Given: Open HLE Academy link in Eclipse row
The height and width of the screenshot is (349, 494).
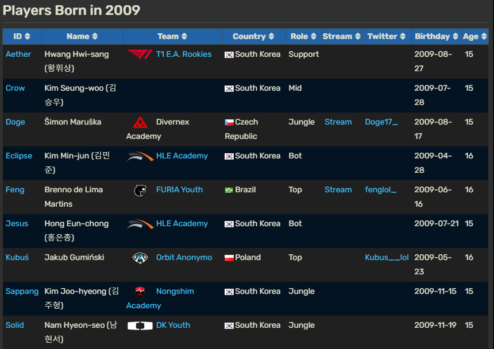Looking at the screenshot, I should click(x=182, y=156).
